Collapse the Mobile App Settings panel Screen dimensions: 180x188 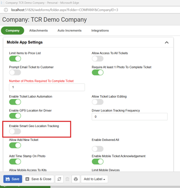167,42
